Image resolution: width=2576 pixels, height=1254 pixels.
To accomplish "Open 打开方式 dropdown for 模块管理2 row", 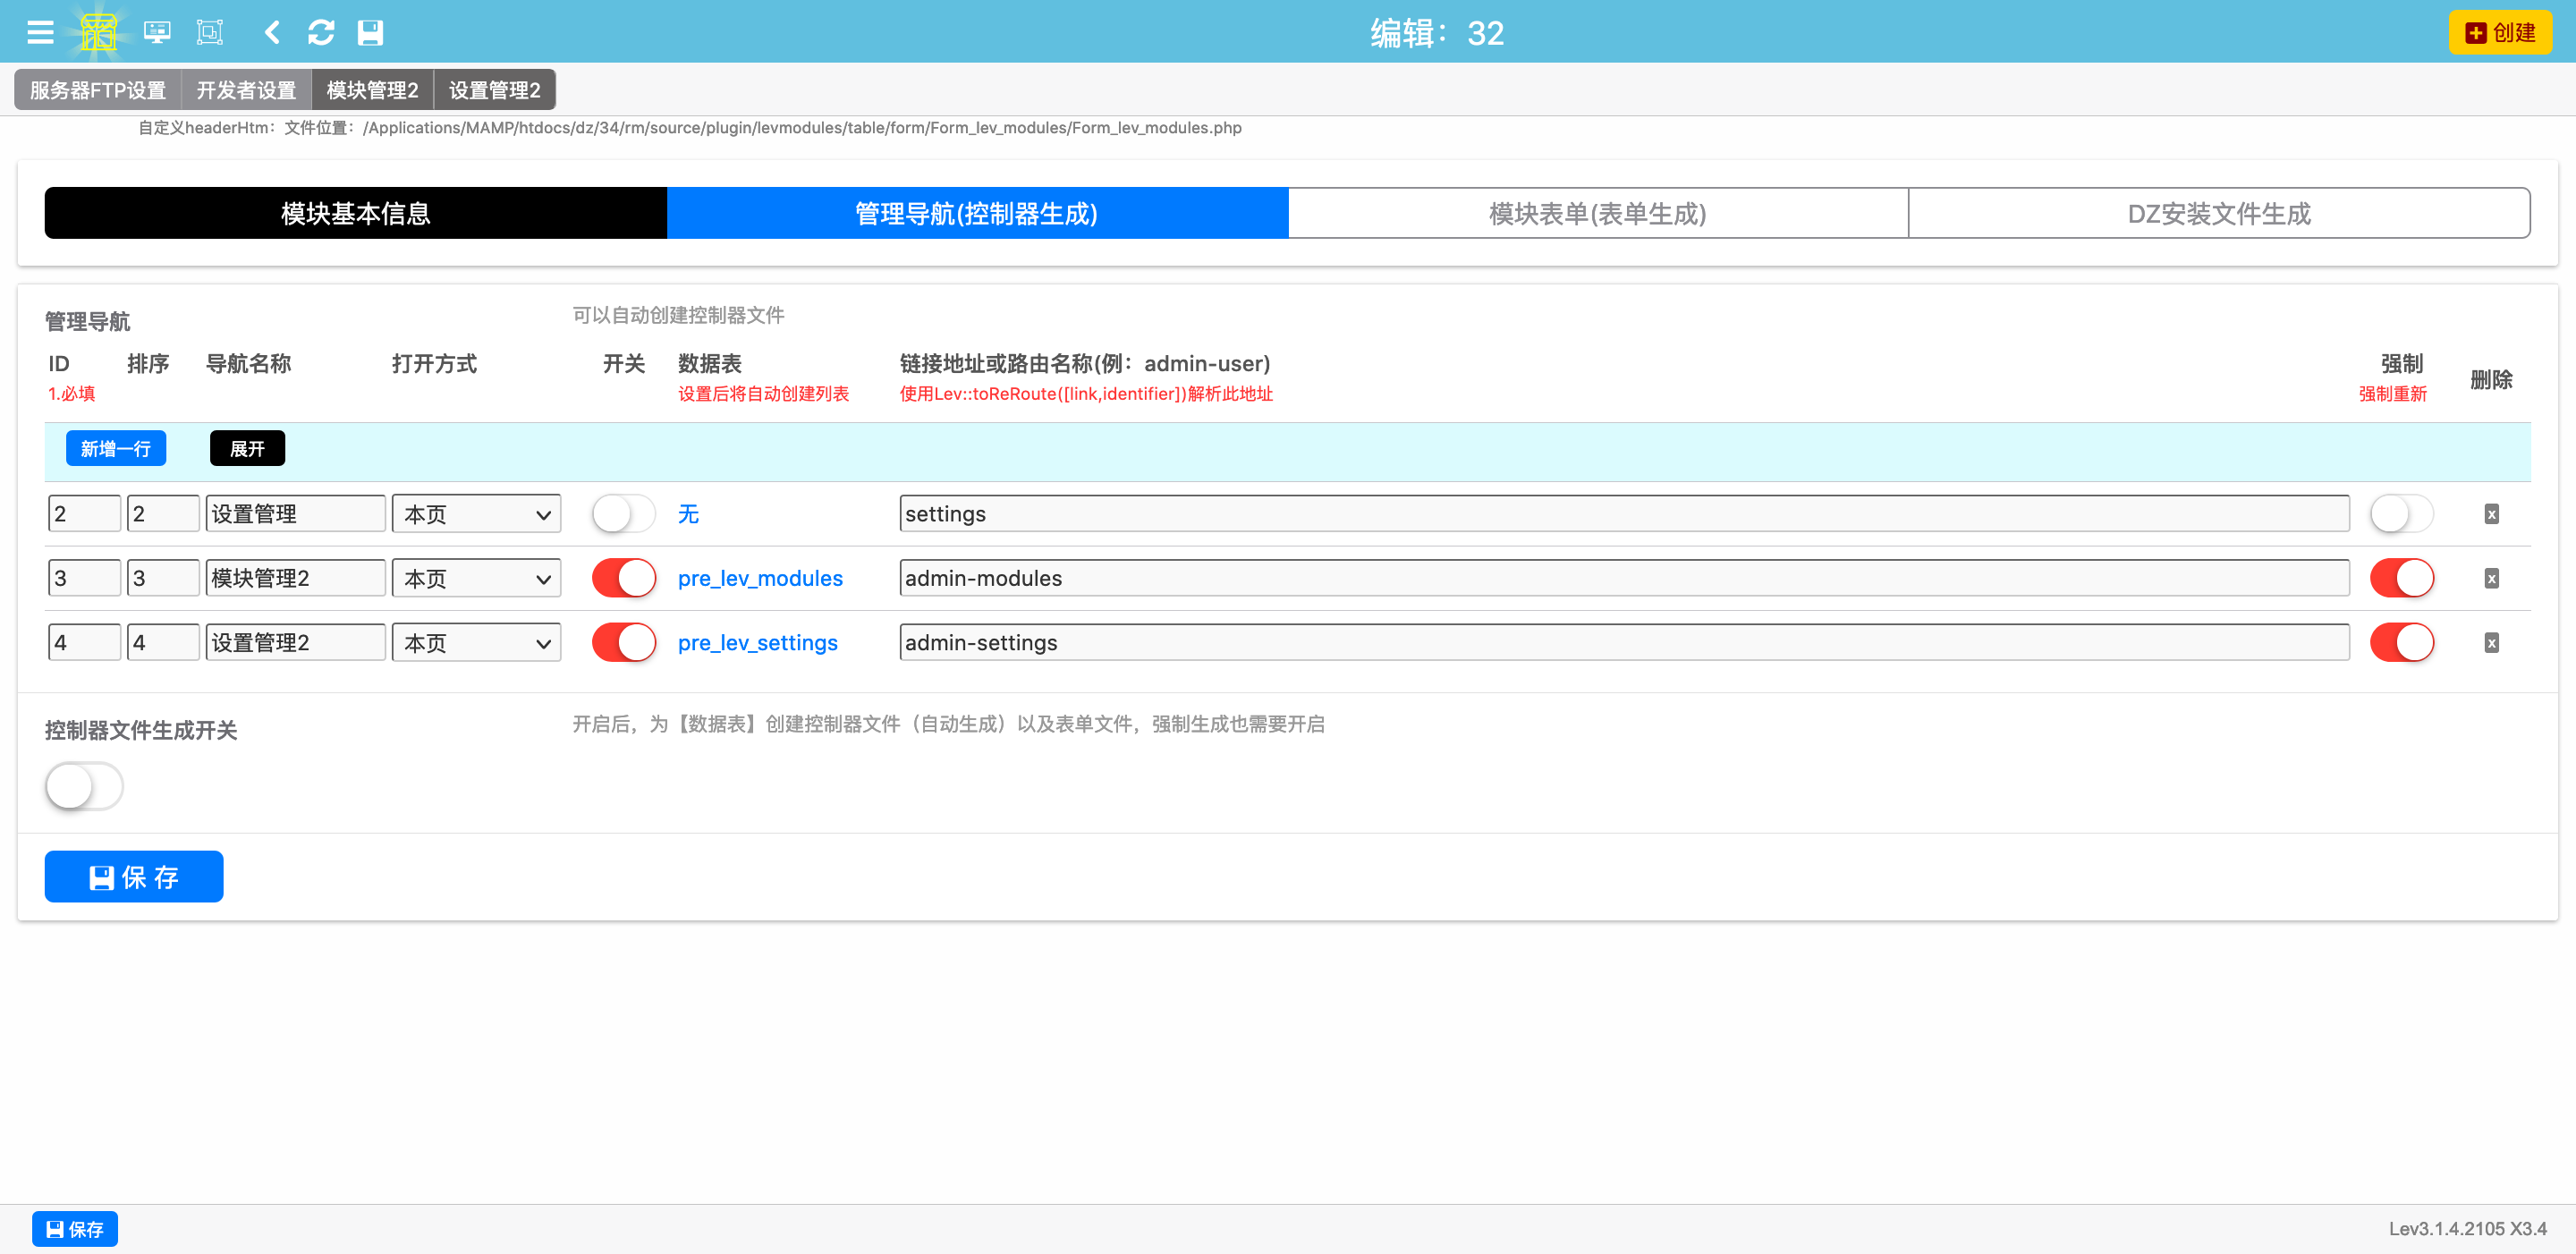I will pos(476,578).
